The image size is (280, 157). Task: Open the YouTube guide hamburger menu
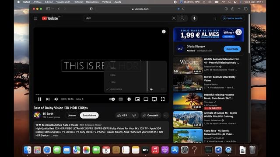click(35, 18)
